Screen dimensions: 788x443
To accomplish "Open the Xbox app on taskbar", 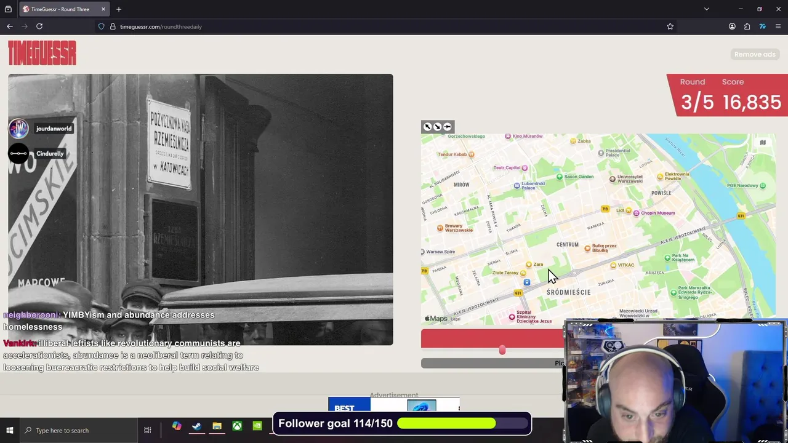I will (237, 426).
